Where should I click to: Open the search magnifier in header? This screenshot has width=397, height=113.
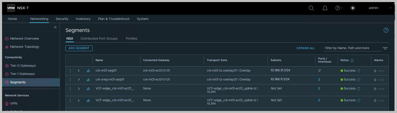pyautogui.click(x=311, y=8)
